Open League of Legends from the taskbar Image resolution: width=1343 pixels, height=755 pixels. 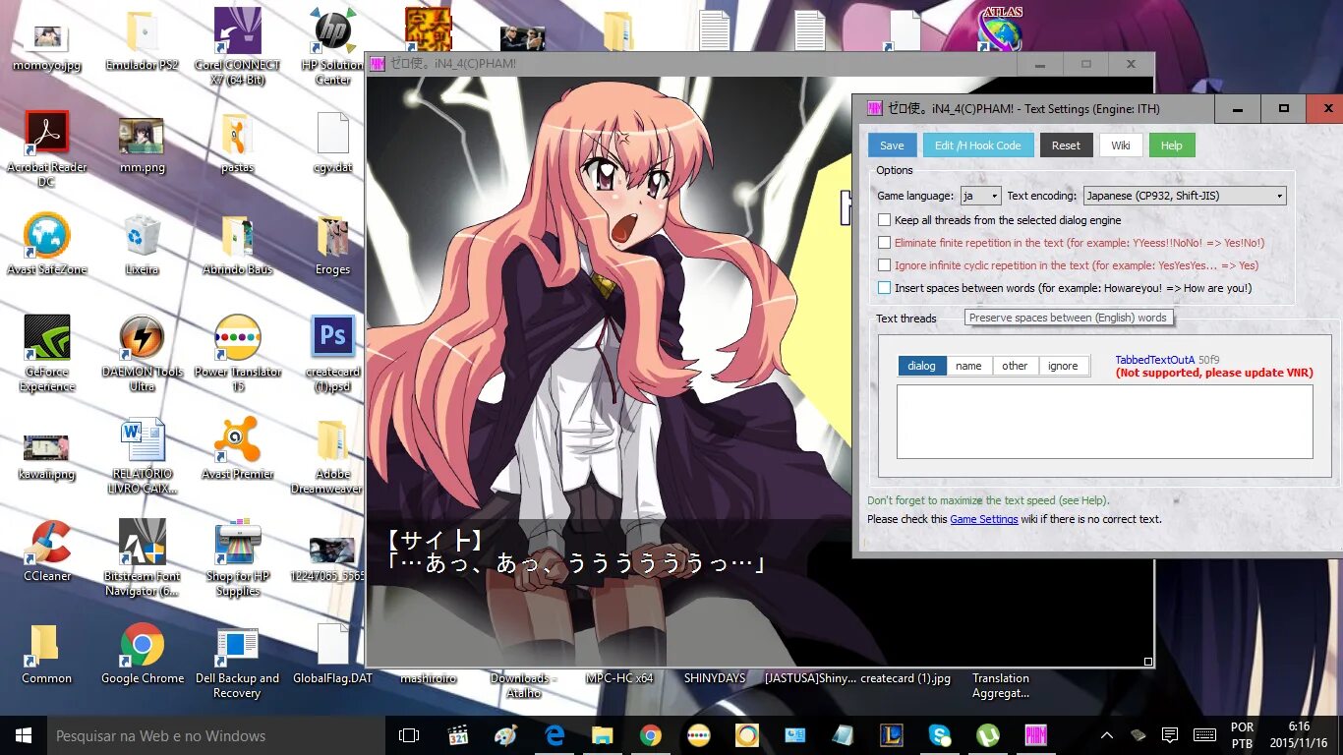click(891, 735)
